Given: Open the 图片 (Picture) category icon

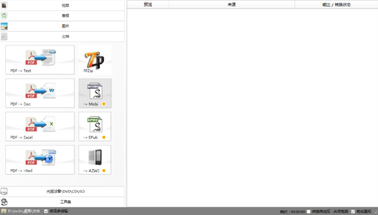Looking at the screenshot, I should (x=4, y=26).
